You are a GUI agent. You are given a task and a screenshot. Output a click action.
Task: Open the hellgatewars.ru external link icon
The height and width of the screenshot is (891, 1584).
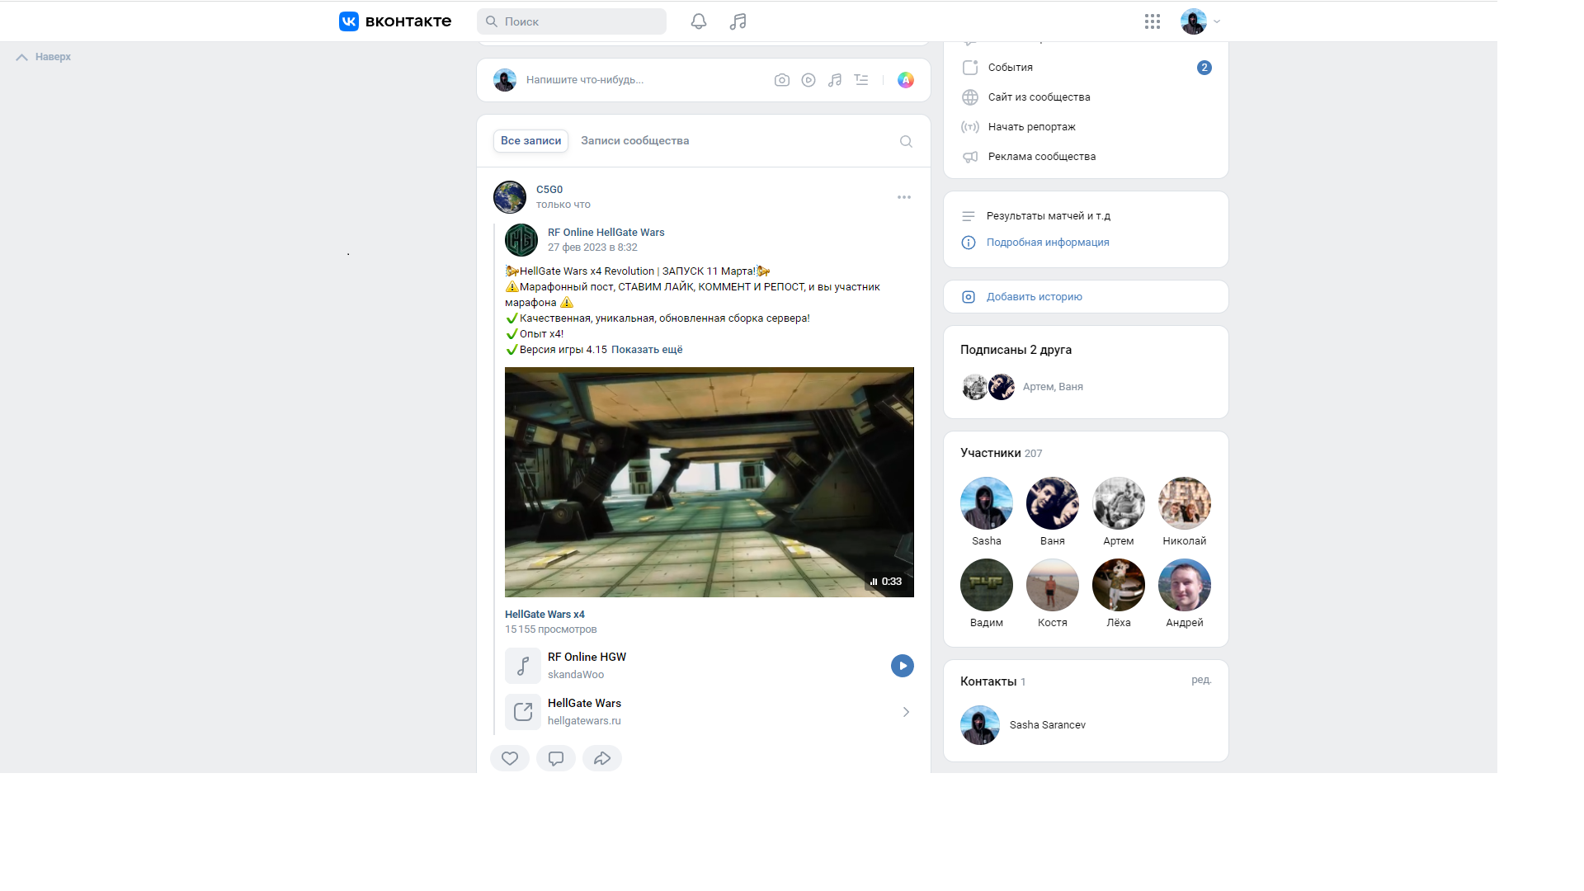point(523,712)
